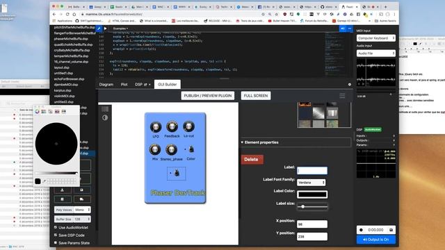Toggle the Save DSP Code checkbox
The height and width of the screenshot is (250, 445).
pyautogui.click(x=56, y=235)
